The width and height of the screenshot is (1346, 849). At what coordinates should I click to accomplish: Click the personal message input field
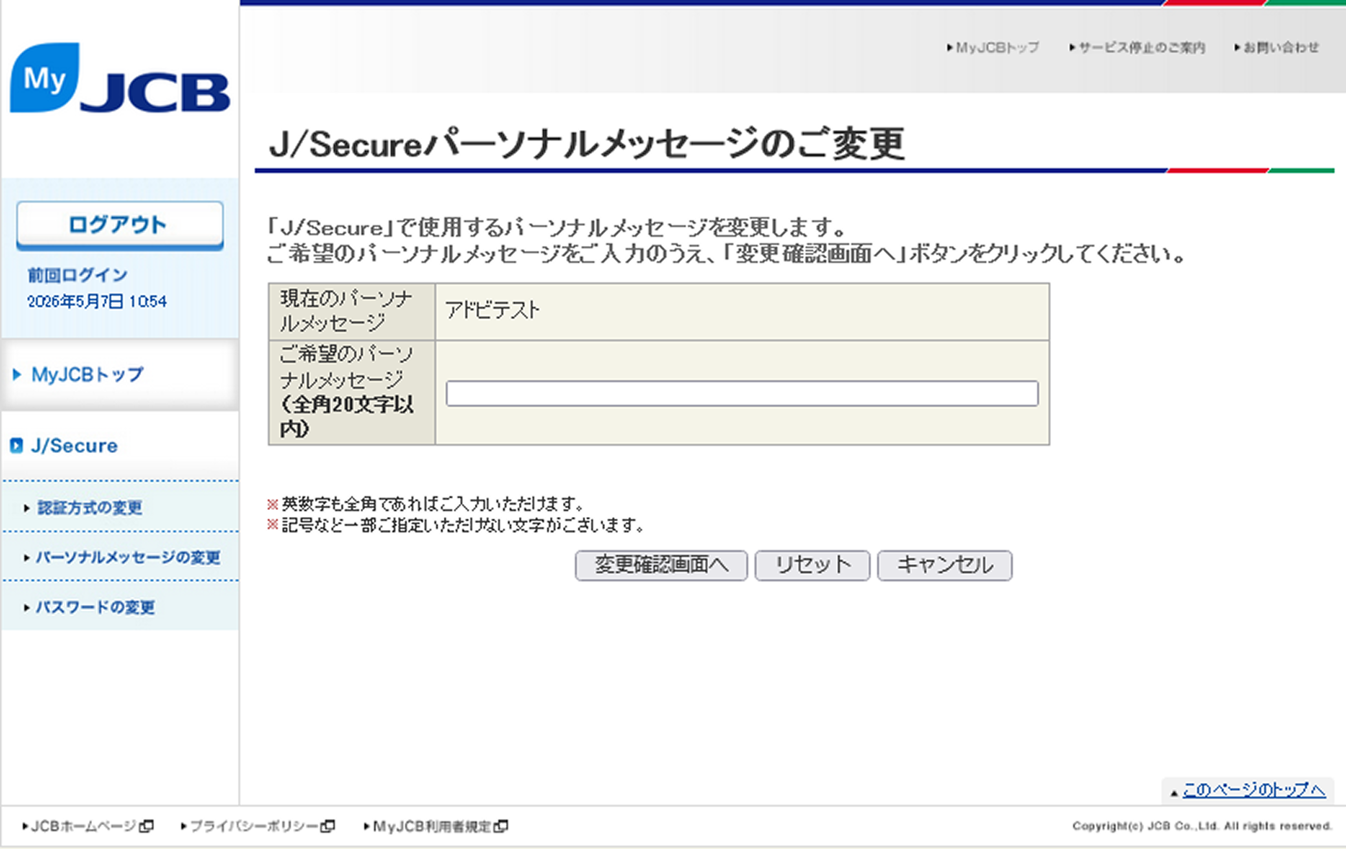(742, 393)
